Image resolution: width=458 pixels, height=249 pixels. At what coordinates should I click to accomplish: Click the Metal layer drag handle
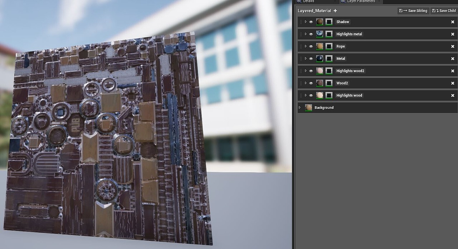click(x=301, y=58)
